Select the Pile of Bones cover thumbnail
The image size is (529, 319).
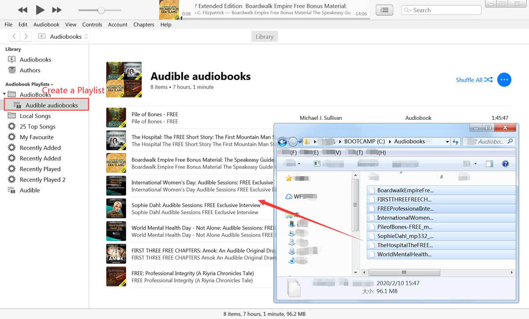click(x=116, y=118)
